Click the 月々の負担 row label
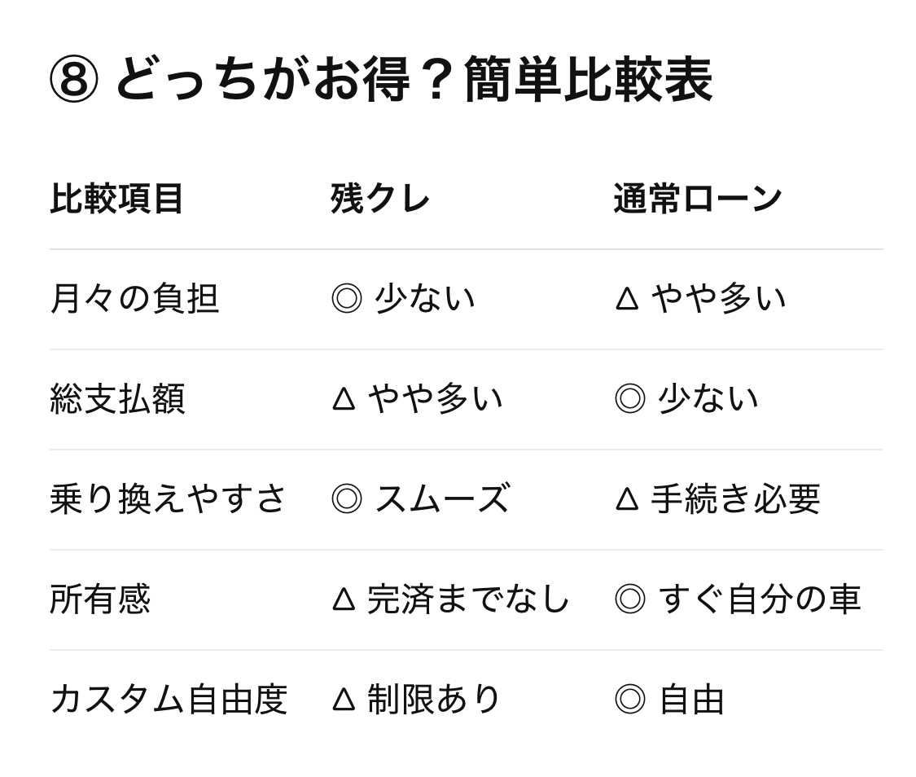This screenshot has width=916, height=777. tap(134, 298)
